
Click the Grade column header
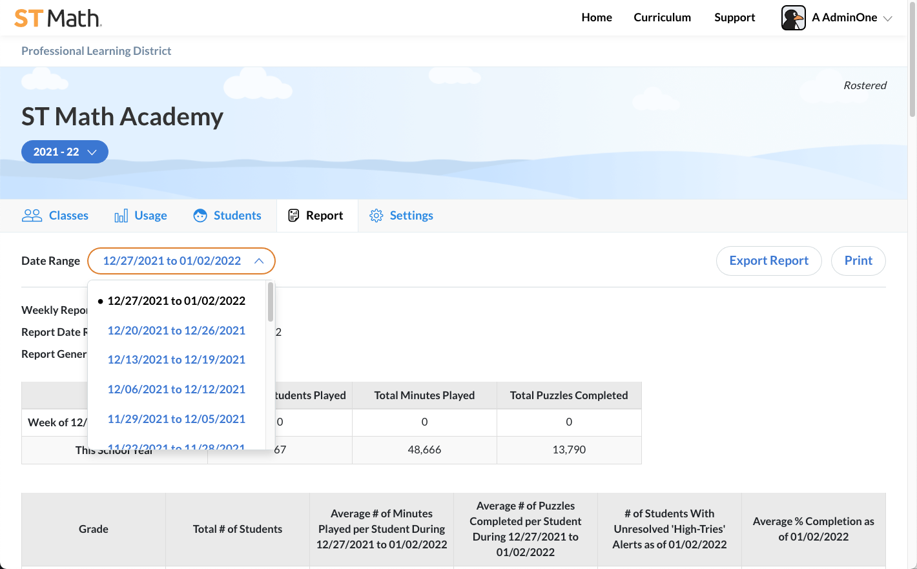click(94, 529)
